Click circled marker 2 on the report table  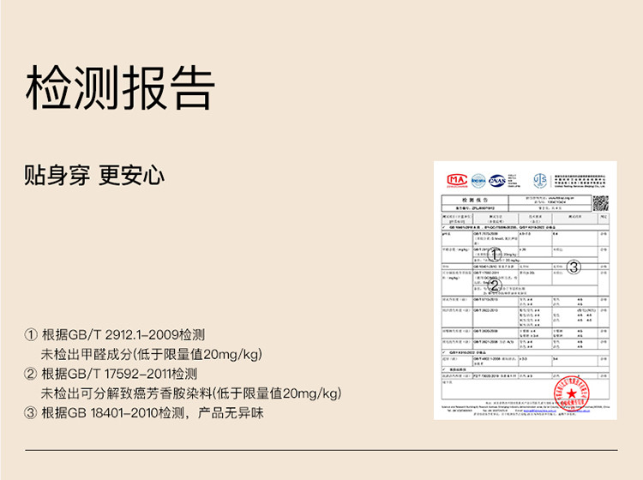495,285
